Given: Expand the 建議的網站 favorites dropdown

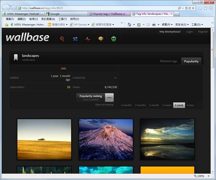Looking at the screenshot, I should coord(67,25).
